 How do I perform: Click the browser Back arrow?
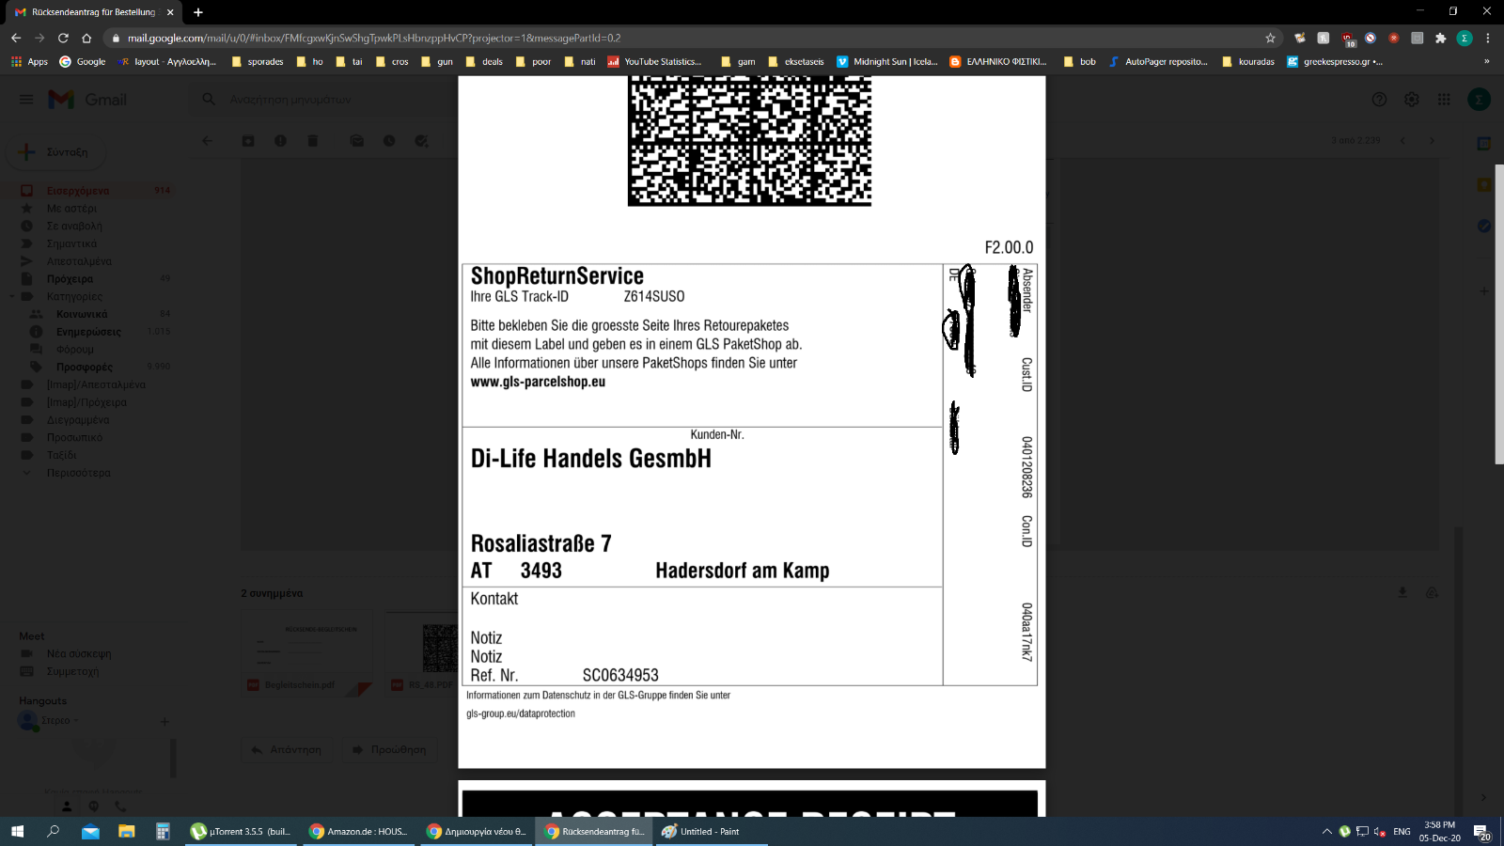[16, 38]
